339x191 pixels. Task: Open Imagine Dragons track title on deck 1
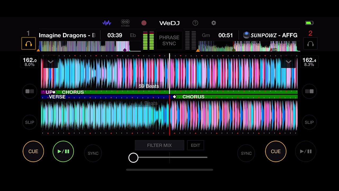click(67, 35)
